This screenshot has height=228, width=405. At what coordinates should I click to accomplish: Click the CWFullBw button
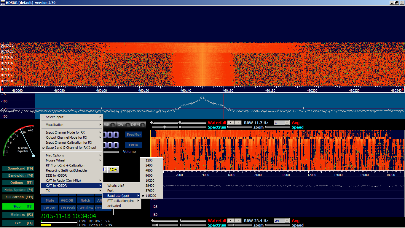[x=85, y=208]
